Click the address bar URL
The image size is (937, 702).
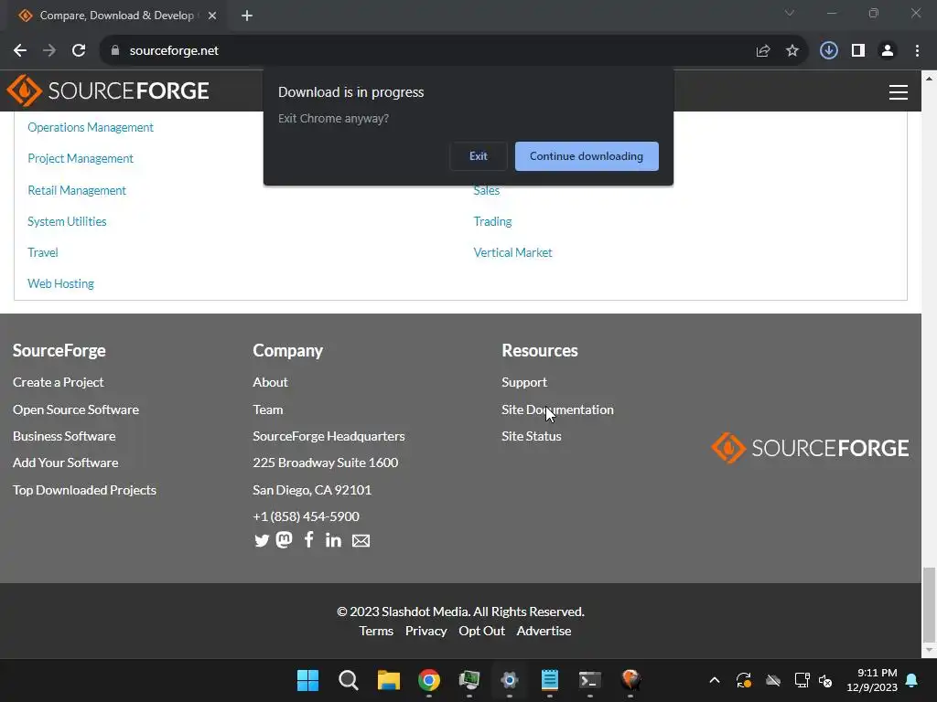(174, 51)
